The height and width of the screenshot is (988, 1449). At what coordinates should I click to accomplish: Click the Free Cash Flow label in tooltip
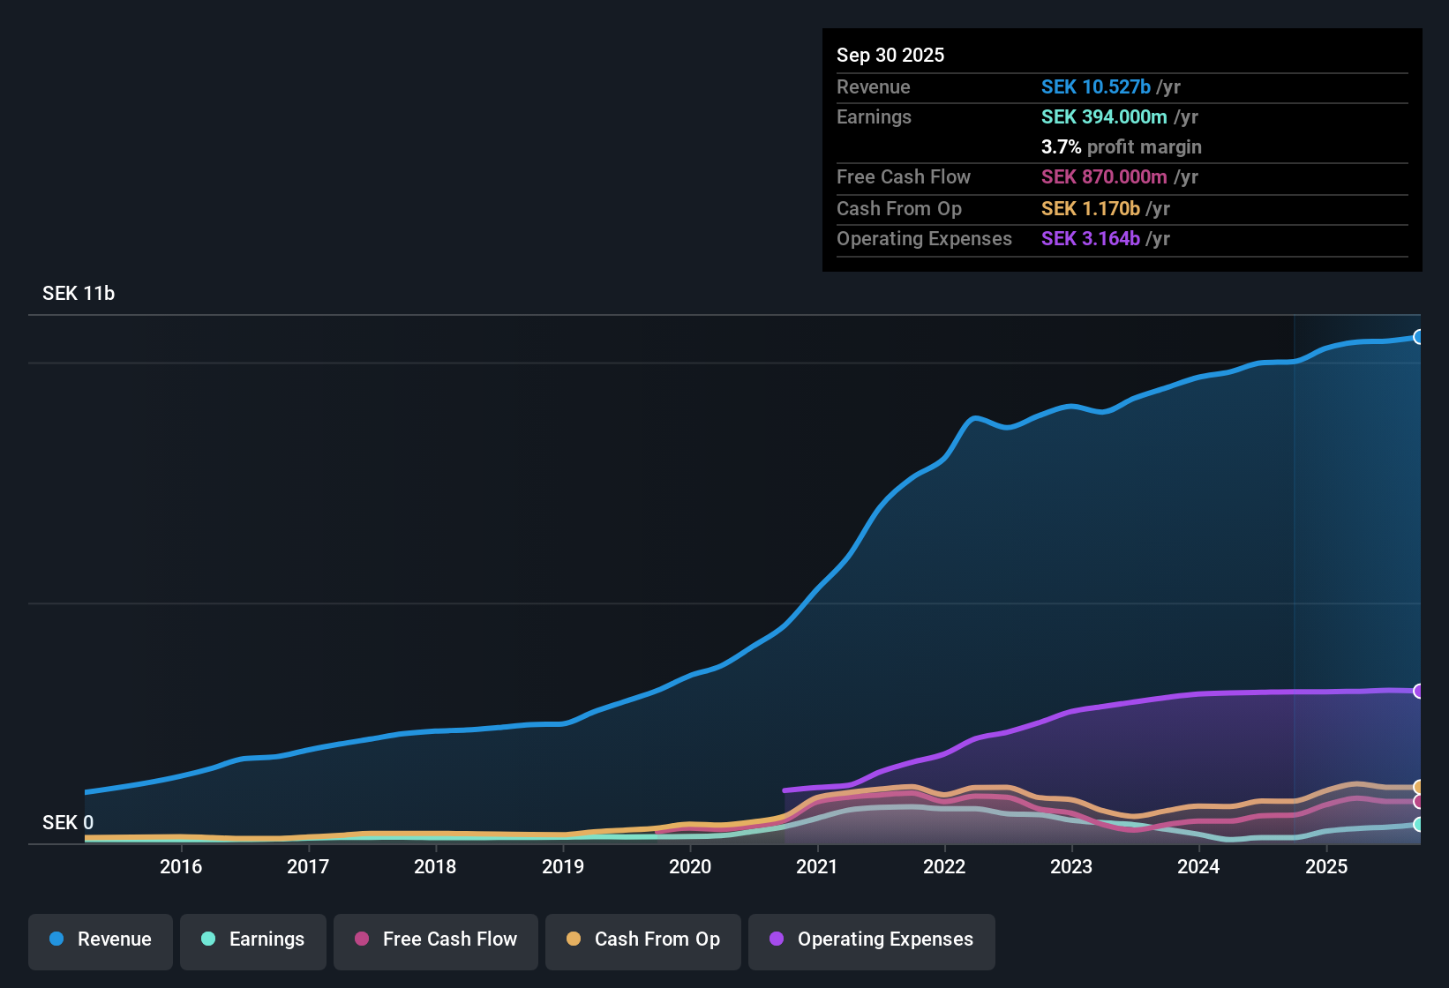904,176
